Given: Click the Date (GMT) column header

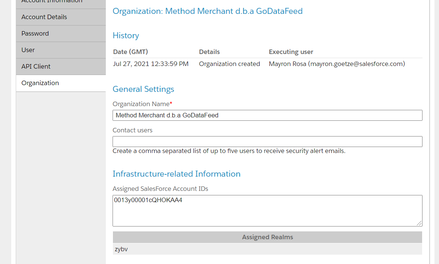Looking at the screenshot, I should [131, 52].
